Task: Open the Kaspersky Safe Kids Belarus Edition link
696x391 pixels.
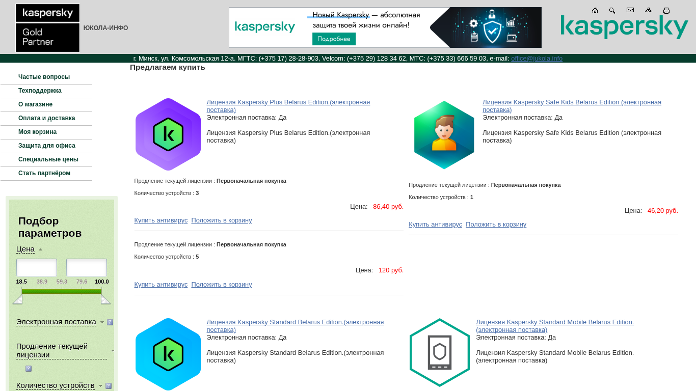Action: click(x=572, y=106)
